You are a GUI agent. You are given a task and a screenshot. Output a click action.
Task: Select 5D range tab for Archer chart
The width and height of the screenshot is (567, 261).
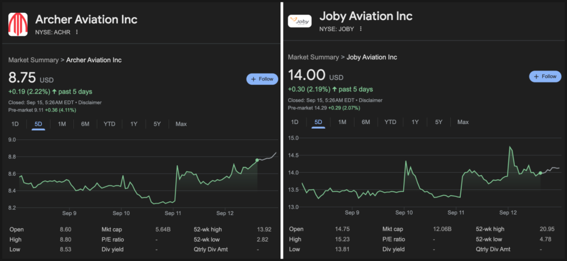(x=38, y=124)
